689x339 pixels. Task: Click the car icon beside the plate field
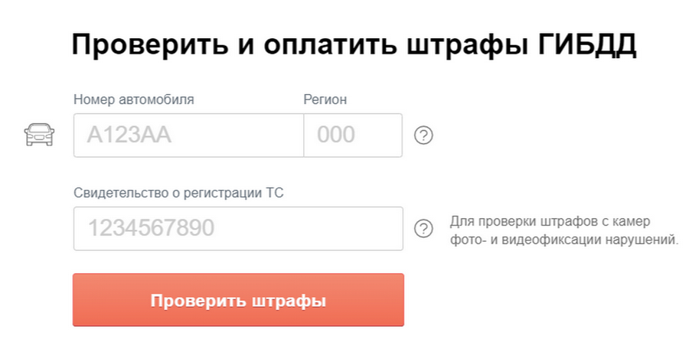coord(39,135)
